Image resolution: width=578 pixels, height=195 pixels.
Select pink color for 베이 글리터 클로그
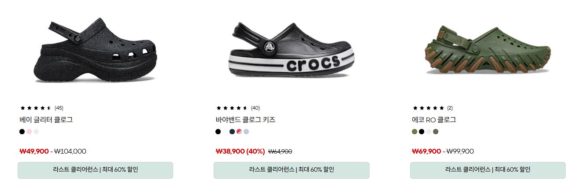29,132
